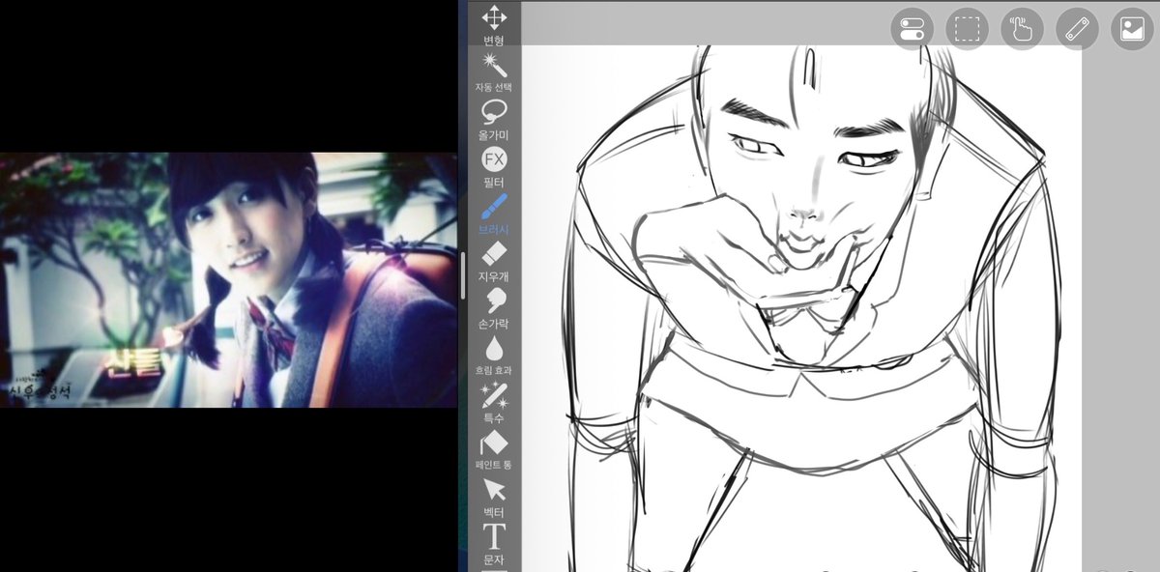
Task: Open the dashed-square selection area button
Action: point(967,29)
